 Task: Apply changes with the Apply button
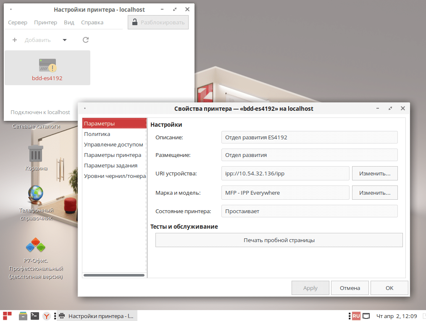[310, 288]
